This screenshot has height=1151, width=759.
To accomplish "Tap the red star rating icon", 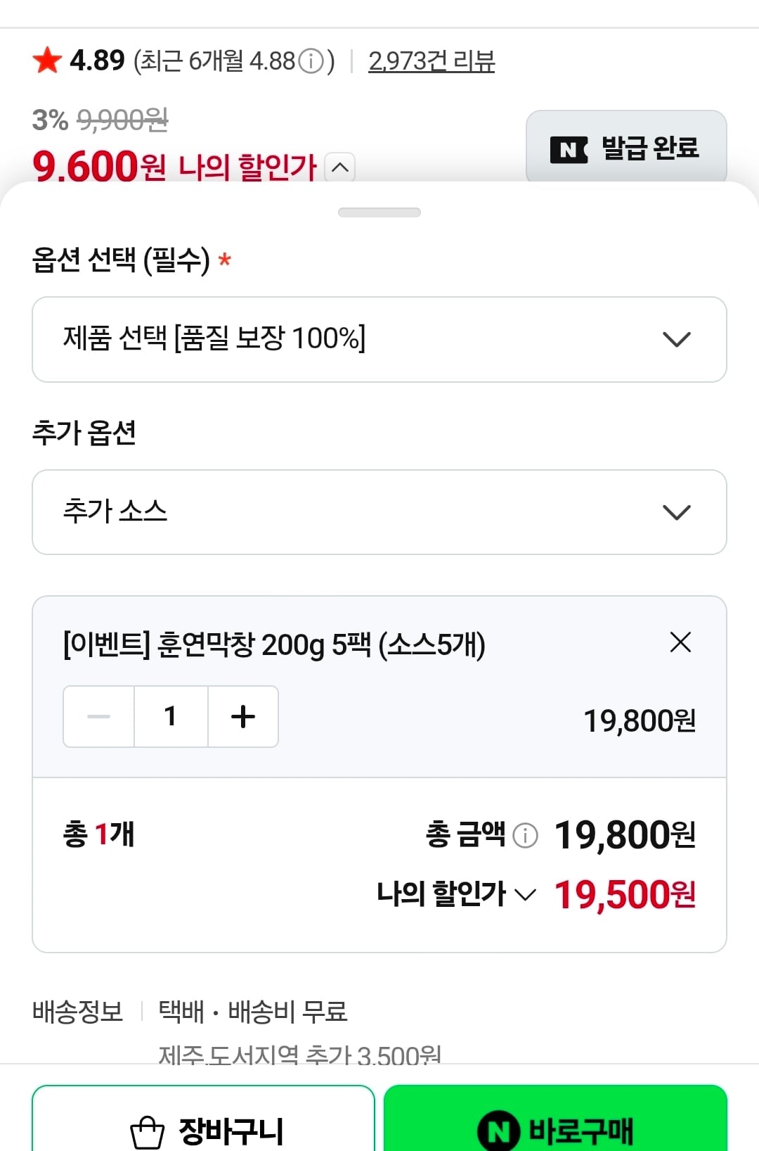I will [x=48, y=61].
